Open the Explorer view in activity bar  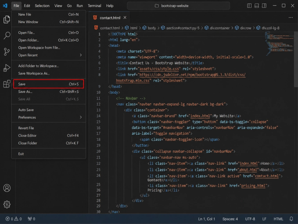pos(7,19)
